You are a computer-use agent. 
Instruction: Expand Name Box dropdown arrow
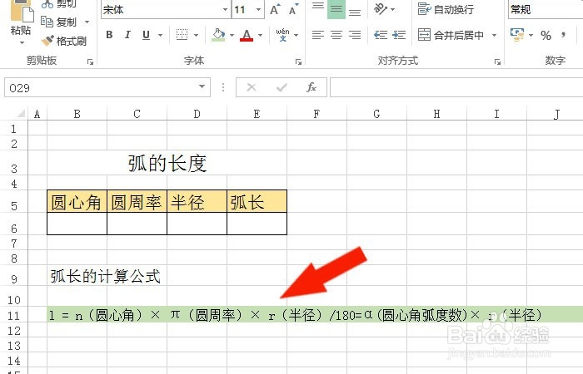click(x=202, y=86)
